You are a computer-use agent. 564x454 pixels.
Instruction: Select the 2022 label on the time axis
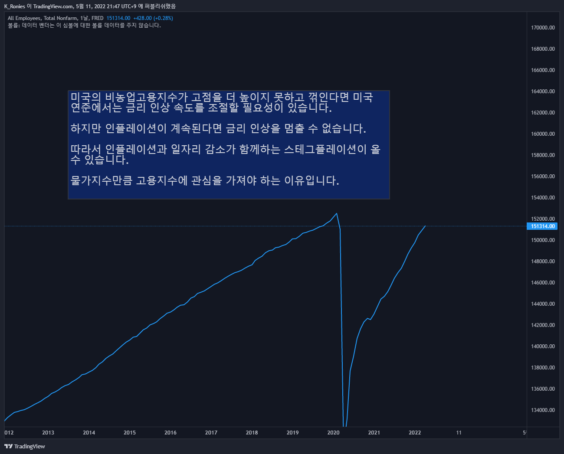[415, 433]
